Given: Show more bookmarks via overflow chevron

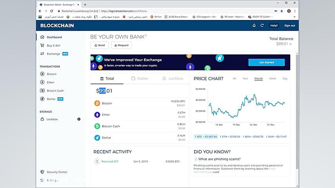Looking at the screenshot, I should point(295,17).
